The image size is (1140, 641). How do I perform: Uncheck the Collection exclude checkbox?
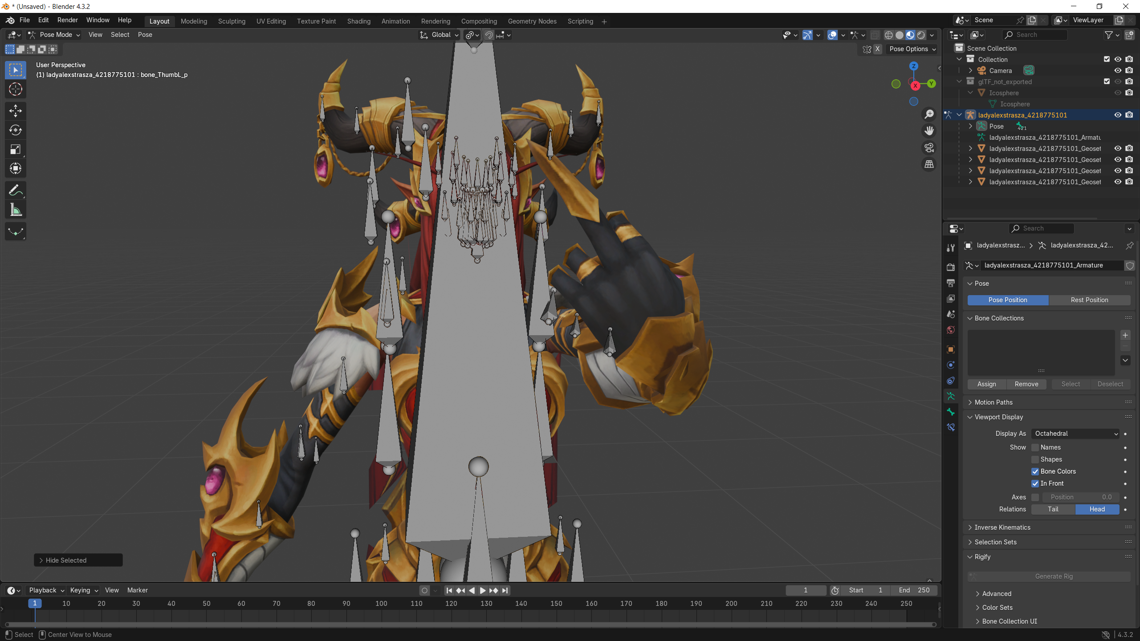tap(1107, 59)
